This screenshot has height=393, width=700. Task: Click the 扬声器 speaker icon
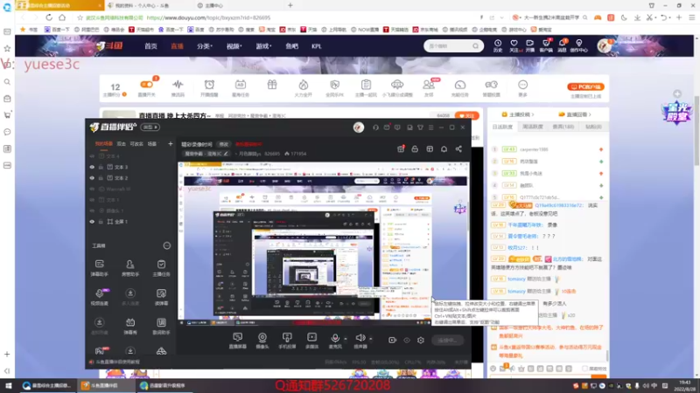tap(360, 338)
